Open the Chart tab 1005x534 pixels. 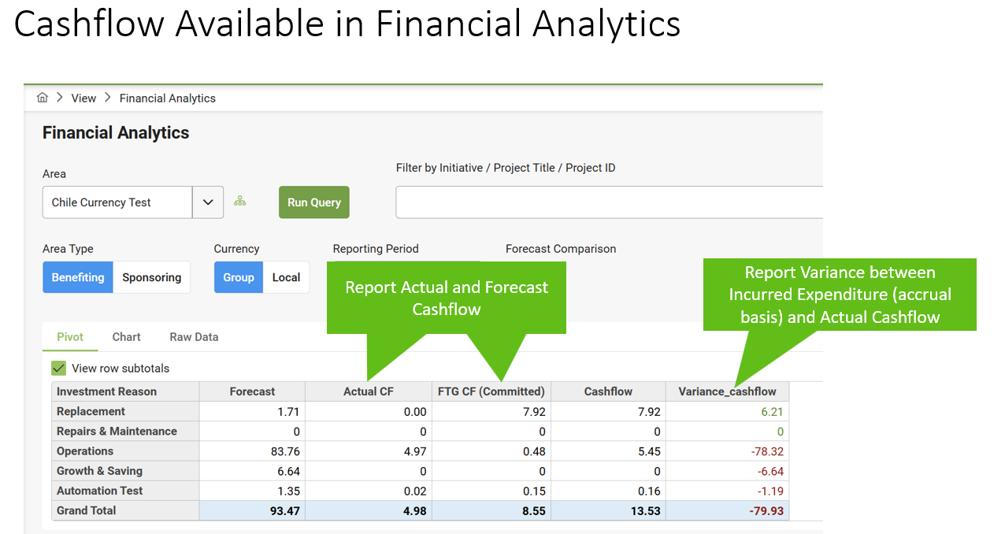126,337
